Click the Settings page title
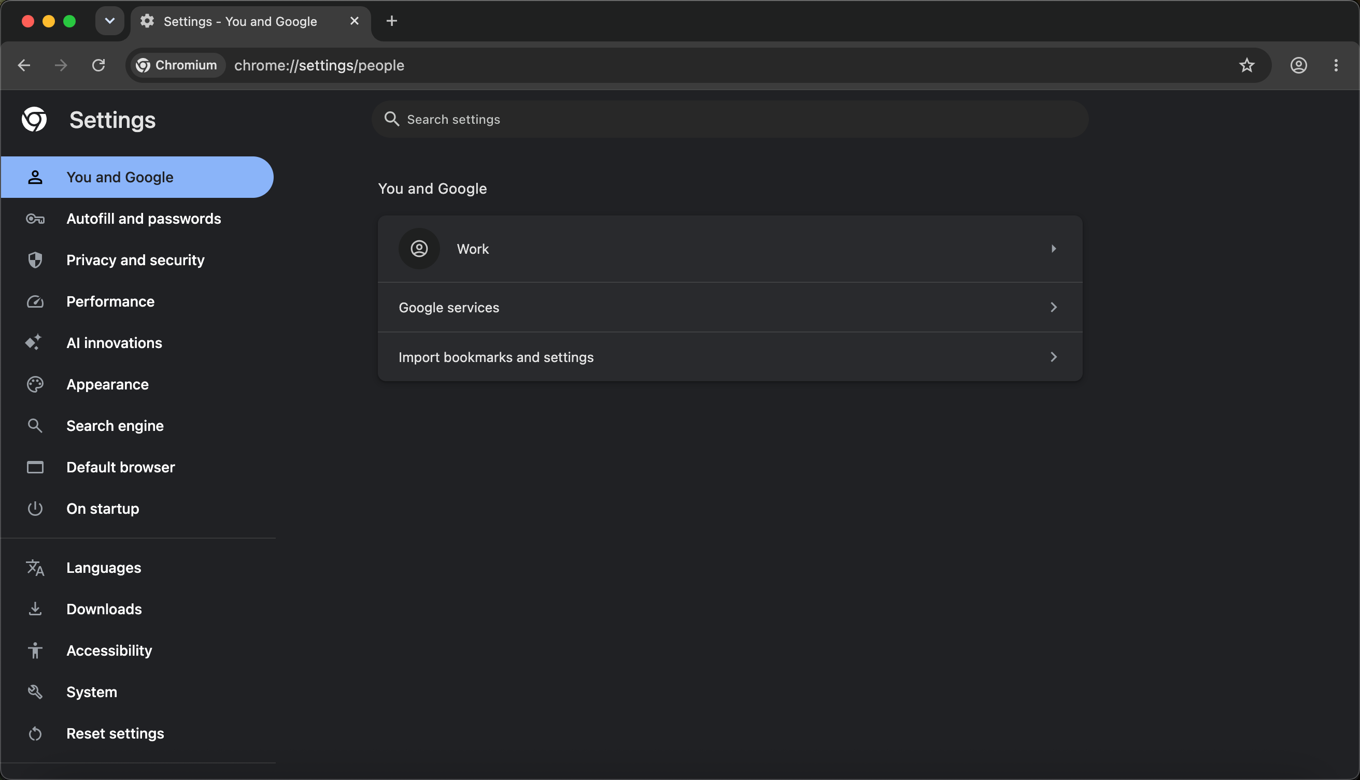1360x780 pixels. coord(112,120)
